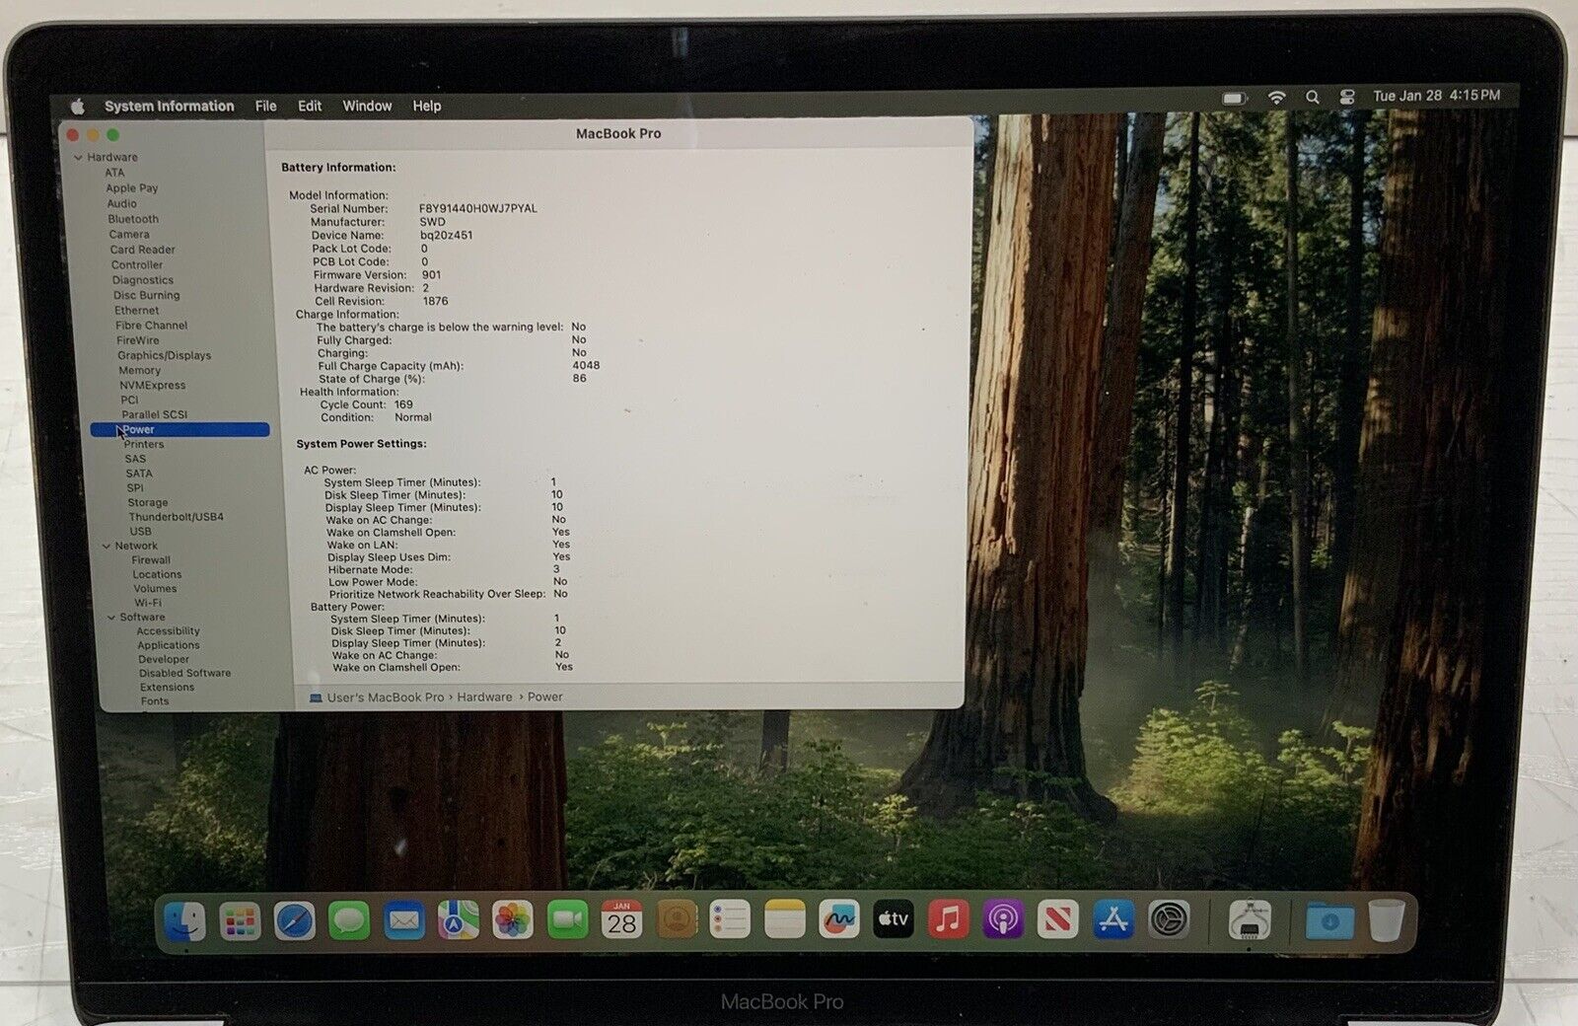Screen dimensions: 1578x1026
Task: Select the highlighted Power item in sidebar
Action: click(179, 429)
